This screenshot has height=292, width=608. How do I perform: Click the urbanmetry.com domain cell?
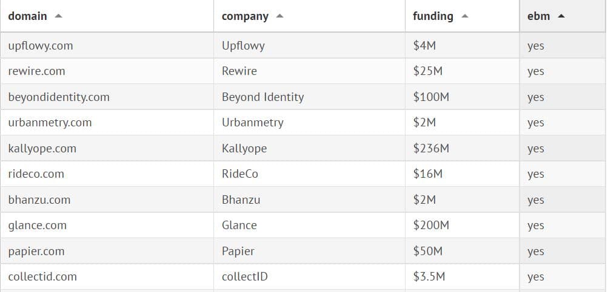pyautogui.click(x=50, y=123)
